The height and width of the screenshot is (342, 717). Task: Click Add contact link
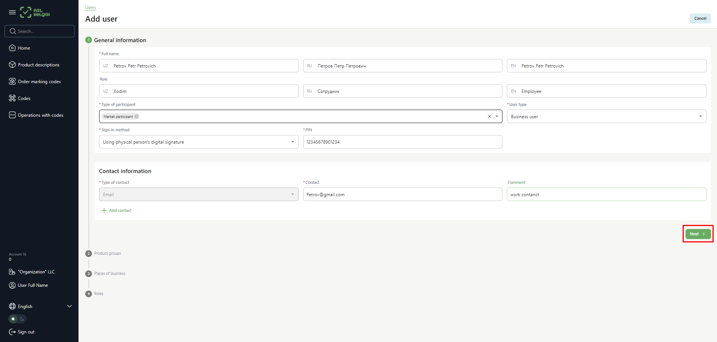coord(117,211)
